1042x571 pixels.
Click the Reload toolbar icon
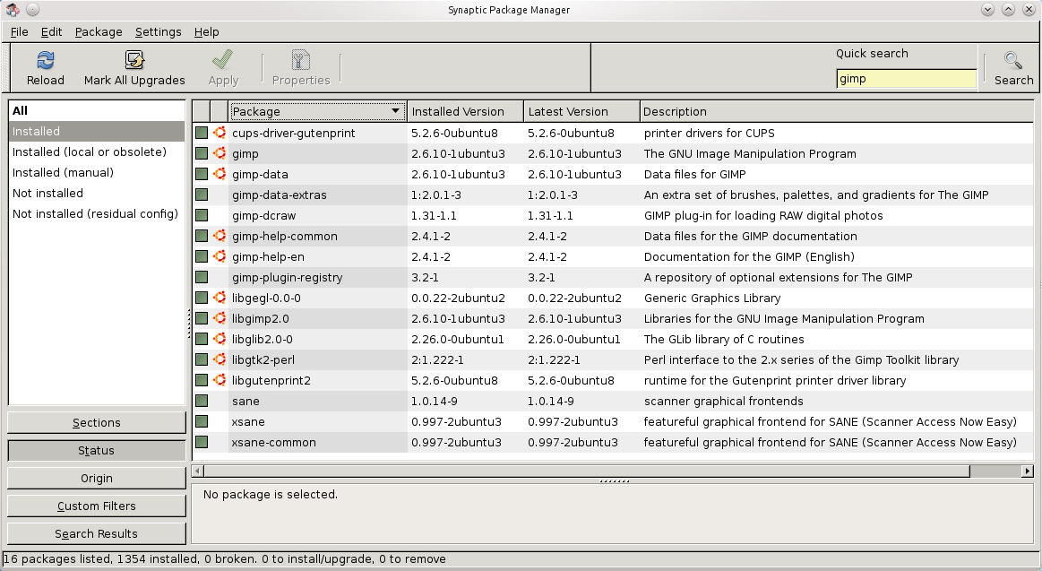coord(45,61)
